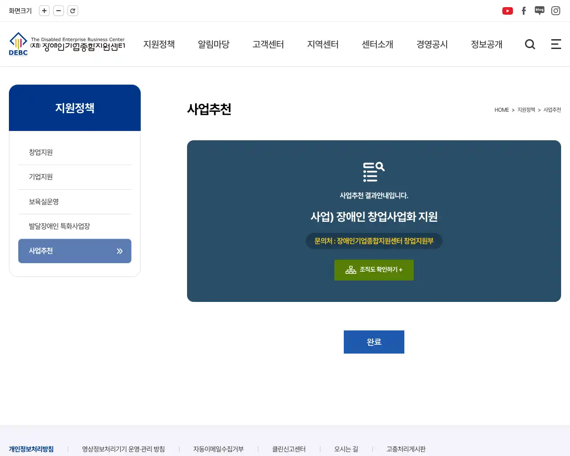Open 영상정보처리기기 운영·관리 방침 footer link
Image resolution: width=570 pixels, height=456 pixels.
pos(123,449)
